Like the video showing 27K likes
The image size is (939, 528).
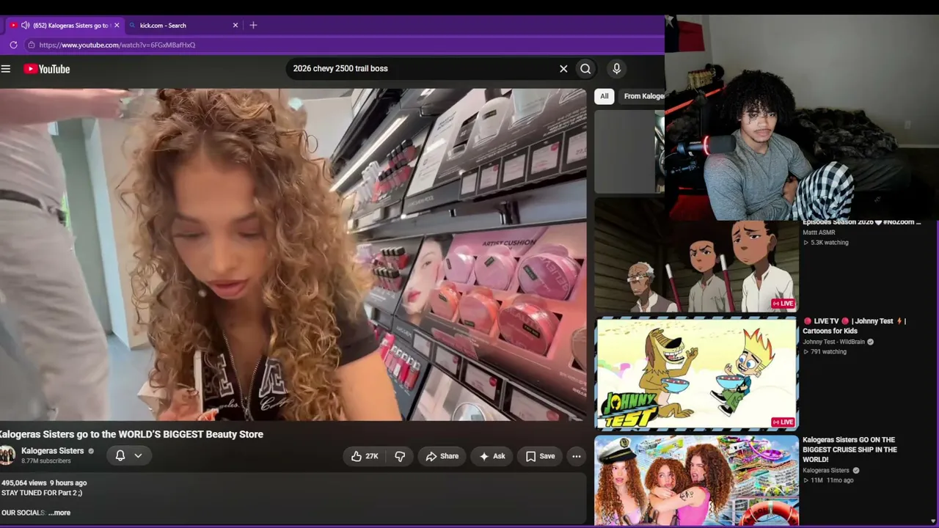click(365, 456)
